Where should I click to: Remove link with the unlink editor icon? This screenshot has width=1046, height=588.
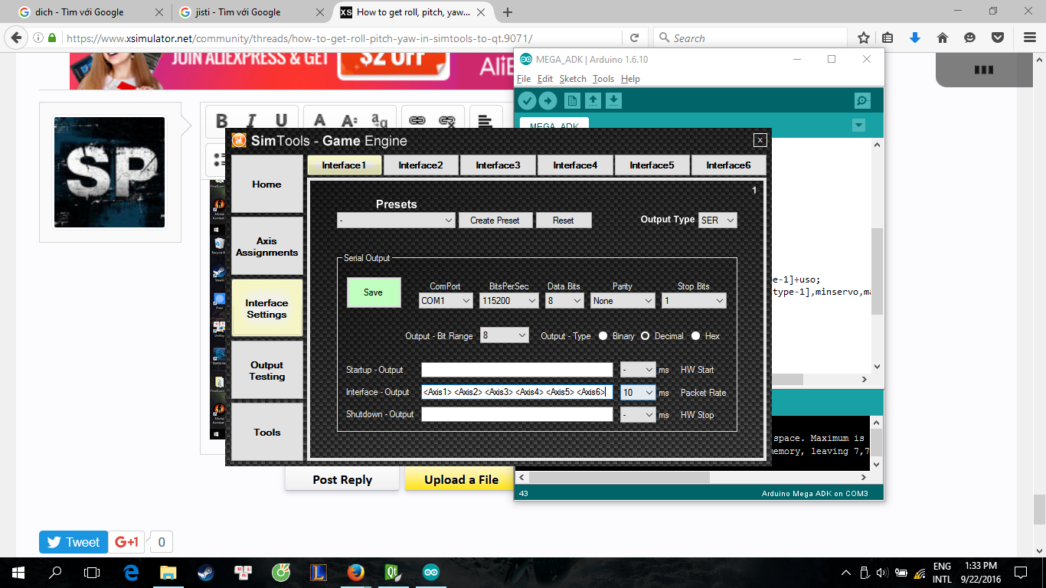(x=446, y=121)
